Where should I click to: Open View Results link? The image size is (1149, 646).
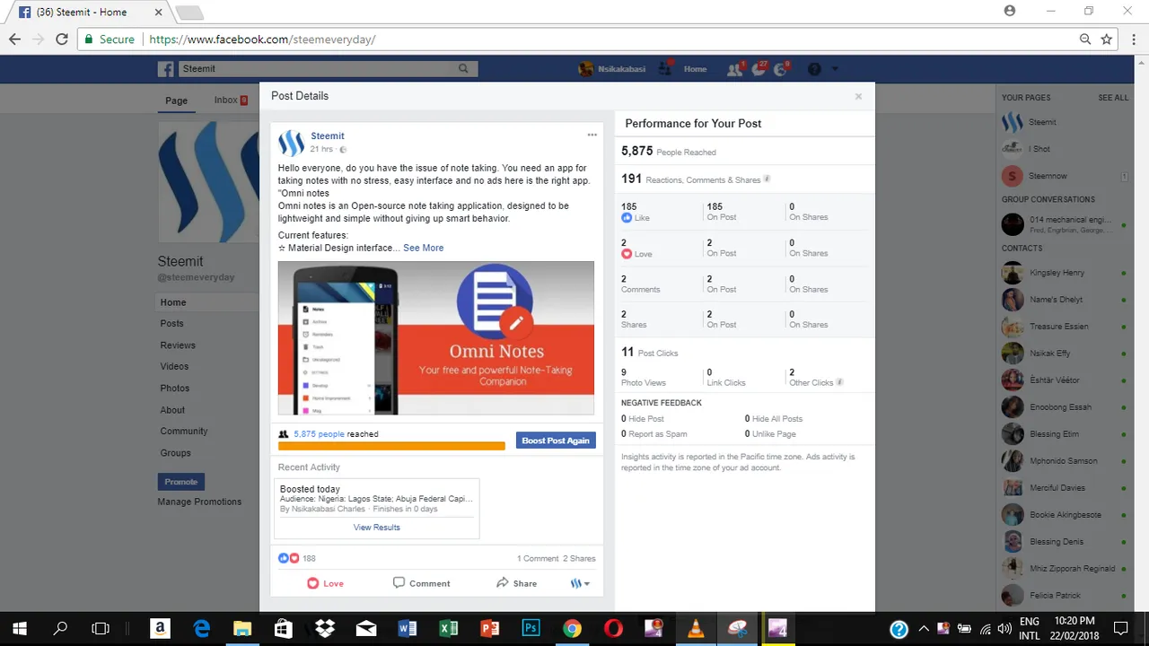click(x=377, y=527)
